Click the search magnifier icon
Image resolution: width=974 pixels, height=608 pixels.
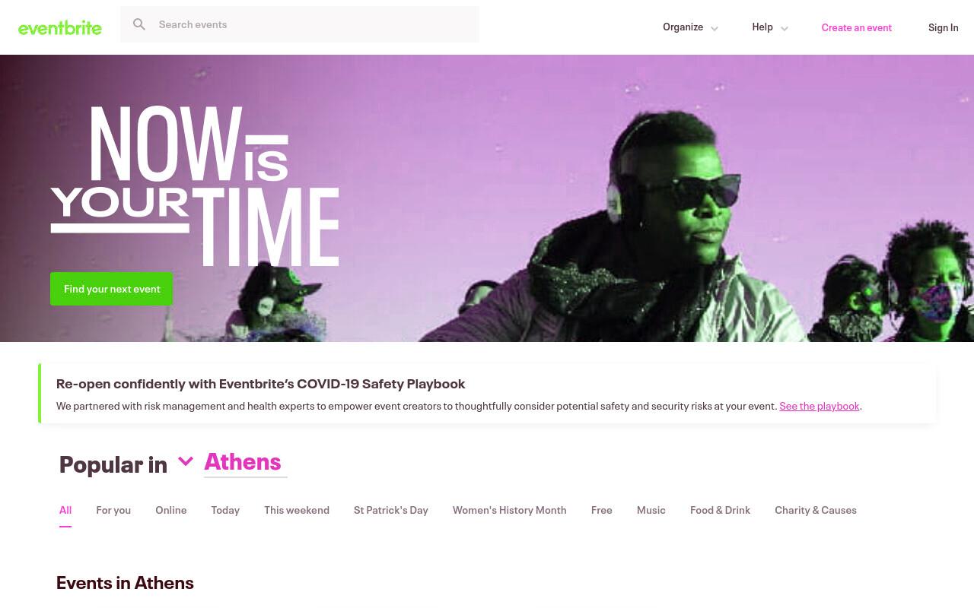pos(139,24)
